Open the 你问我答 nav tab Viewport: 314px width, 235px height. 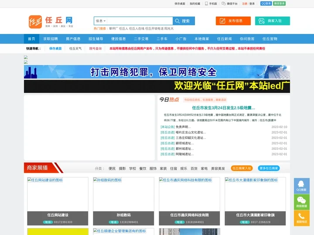(x=247, y=39)
